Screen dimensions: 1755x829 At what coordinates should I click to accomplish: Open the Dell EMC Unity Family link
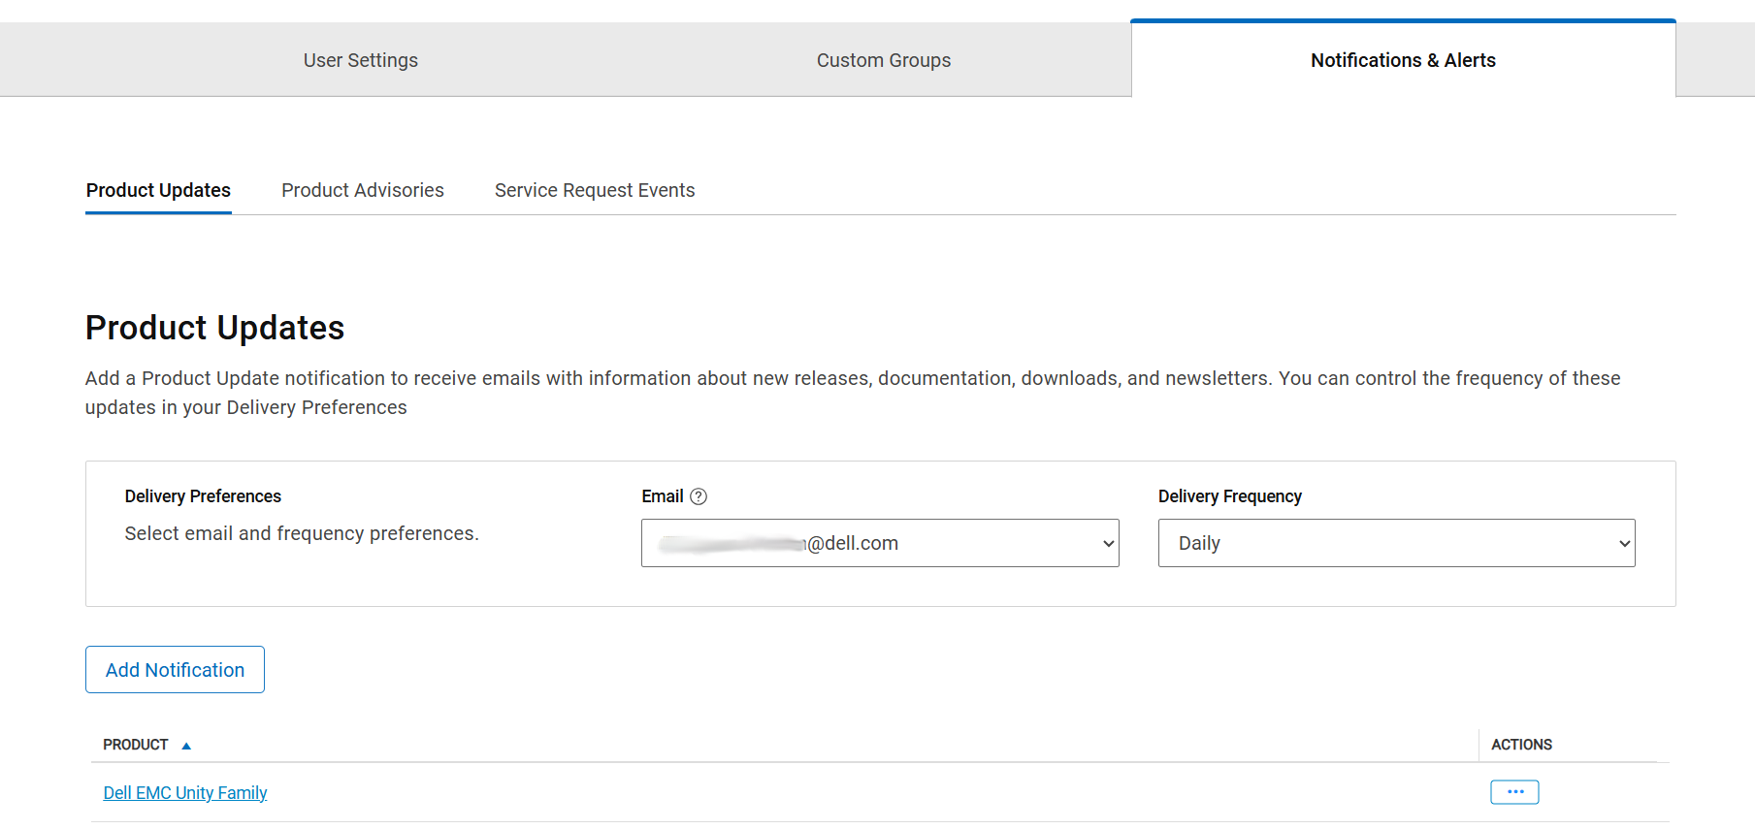(184, 793)
